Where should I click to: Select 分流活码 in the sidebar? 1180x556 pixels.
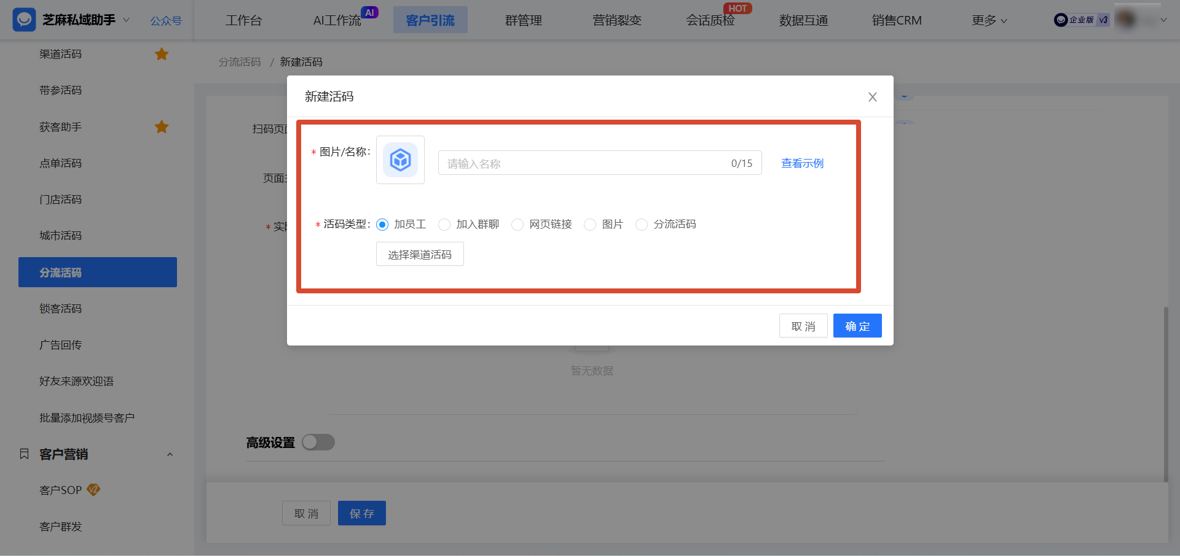[98, 272]
